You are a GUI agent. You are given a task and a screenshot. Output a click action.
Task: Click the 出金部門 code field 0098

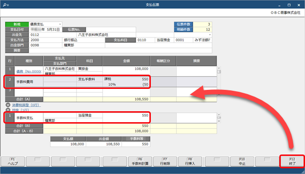[x=46, y=45]
